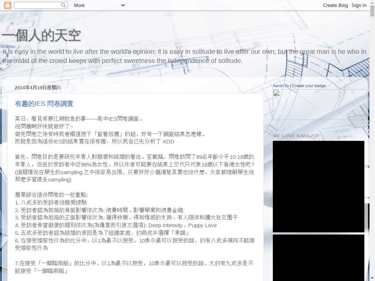Screen dimensions: 375x281
Task: Click the scrollbar down arrow
Action: pyautogui.click(x=372, y=278)
